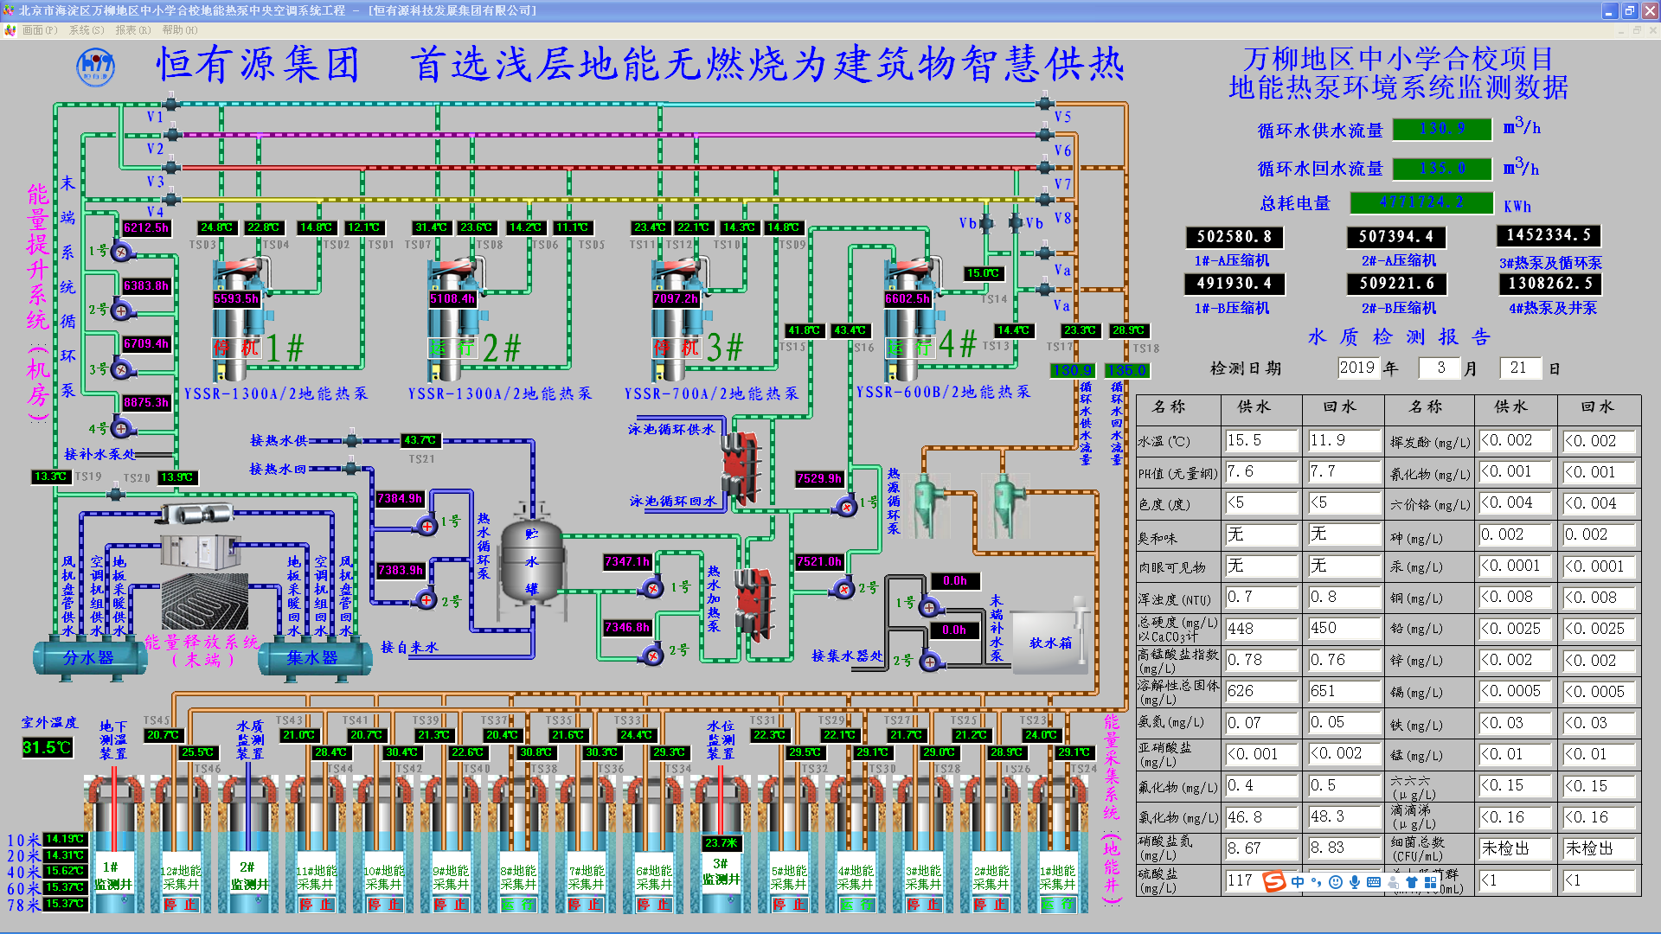Toggle the 1# heat pump 停机 status indicator
Image resolution: width=1661 pixels, height=934 pixels.
[236, 349]
